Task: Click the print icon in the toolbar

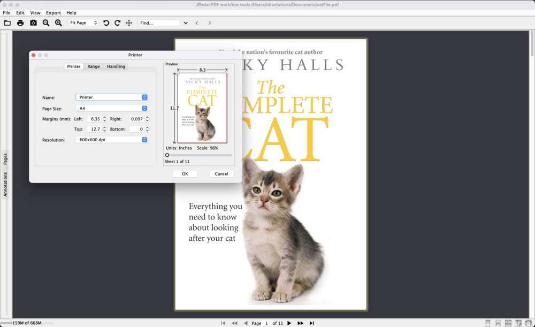Action: pyautogui.click(x=20, y=23)
